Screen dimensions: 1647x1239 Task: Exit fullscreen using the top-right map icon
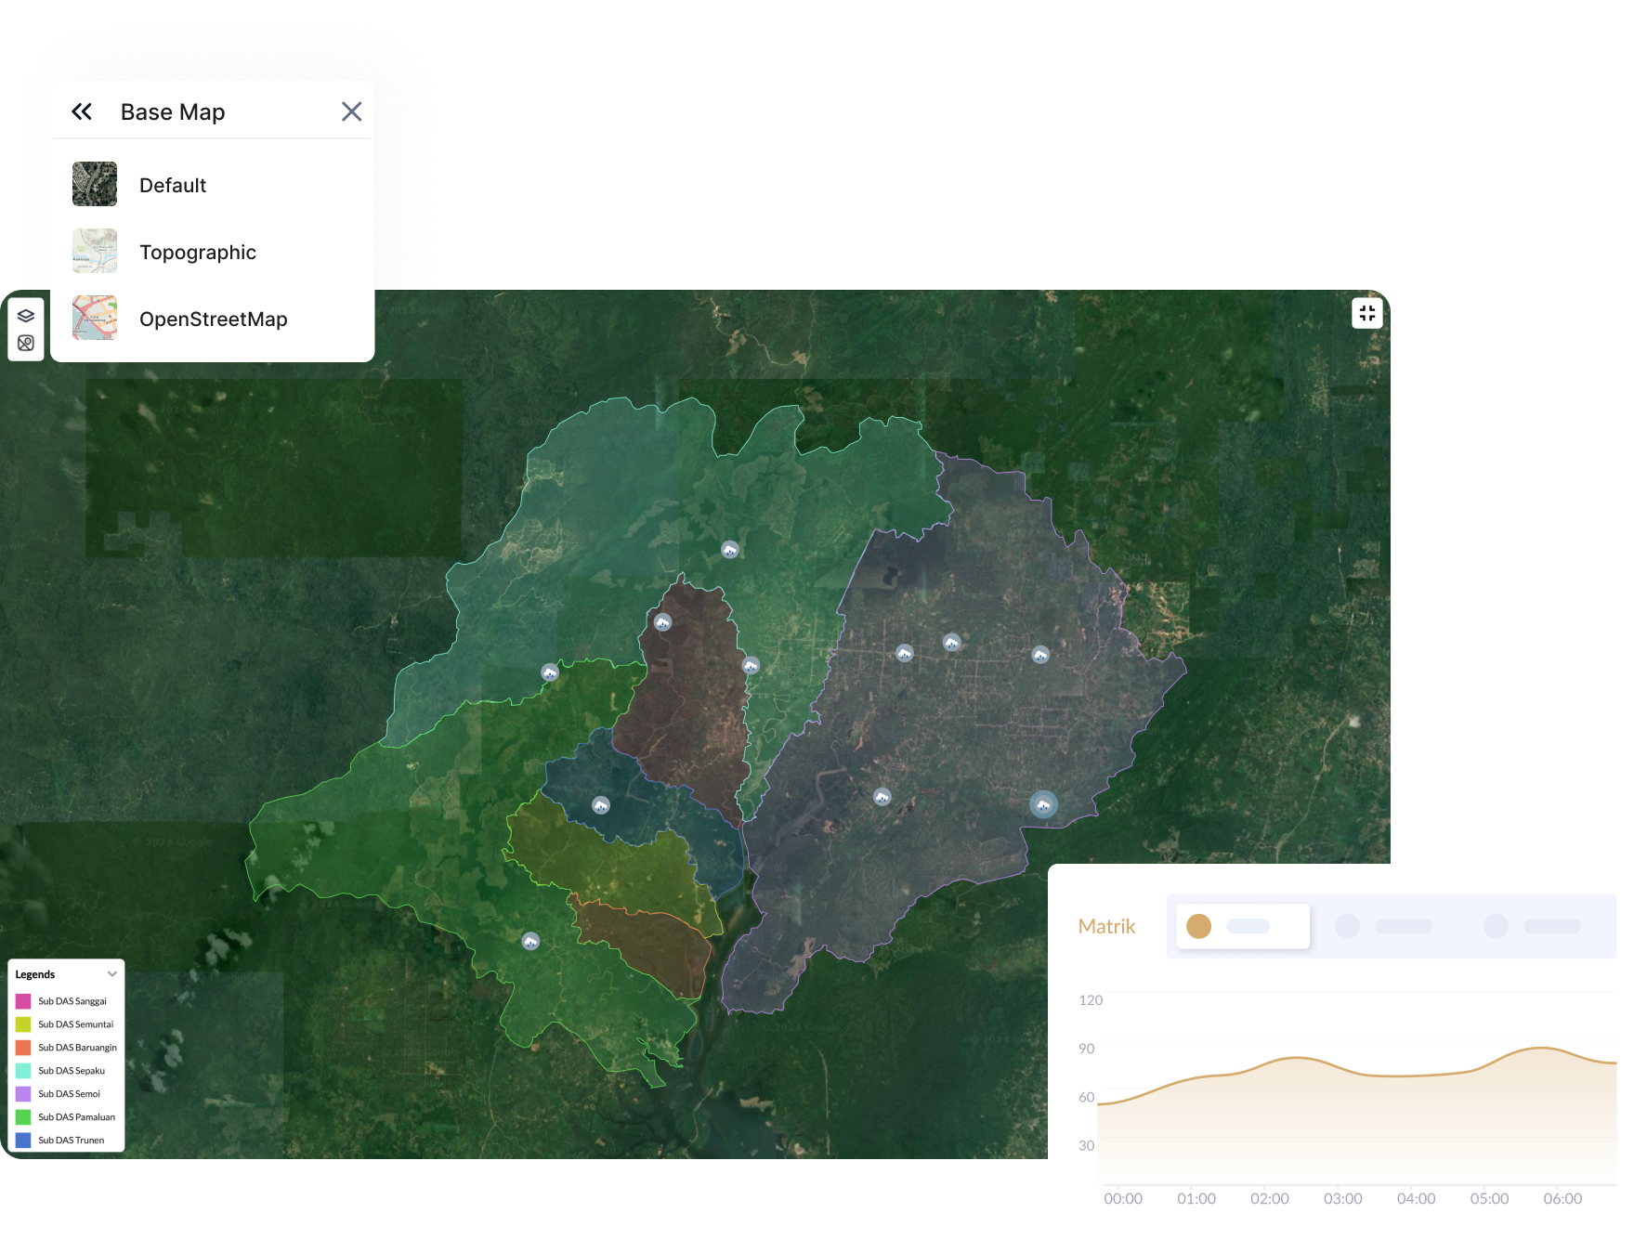click(1366, 314)
